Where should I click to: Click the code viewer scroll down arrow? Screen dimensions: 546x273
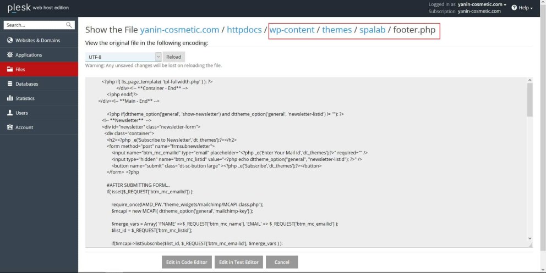tap(529, 238)
